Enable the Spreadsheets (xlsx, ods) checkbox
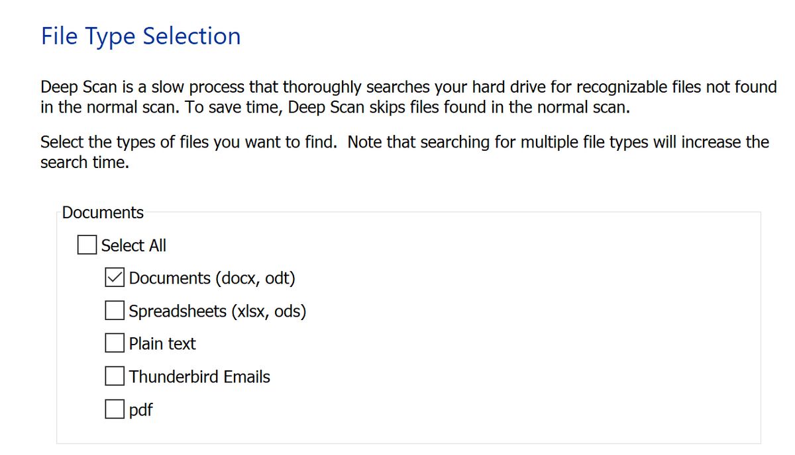This screenshot has height=455, width=795. coord(115,311)
